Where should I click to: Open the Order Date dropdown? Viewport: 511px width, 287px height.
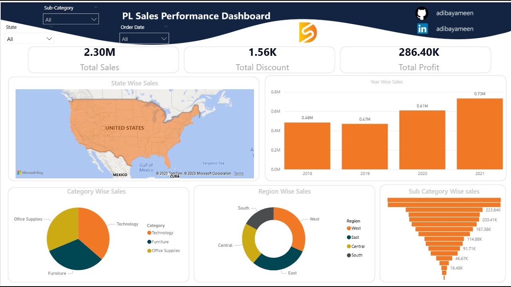click(x=144, y=39)
